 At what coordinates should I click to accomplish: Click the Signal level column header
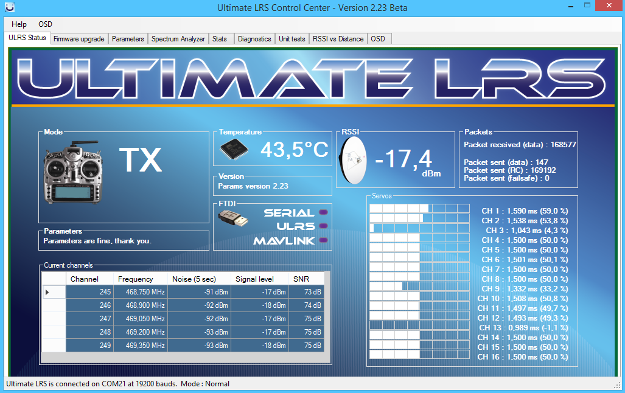tap(259, 279)
